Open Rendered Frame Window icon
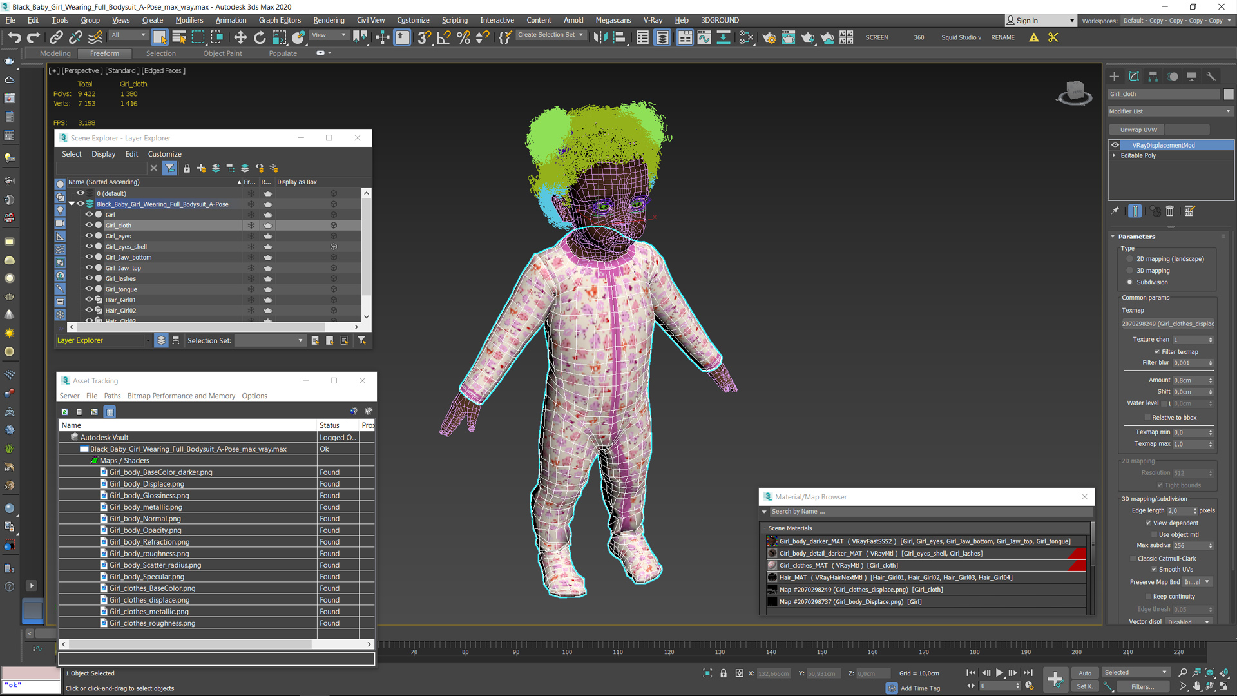The height and width of the screenshot is (696, 1237). (x=788, y=37)
